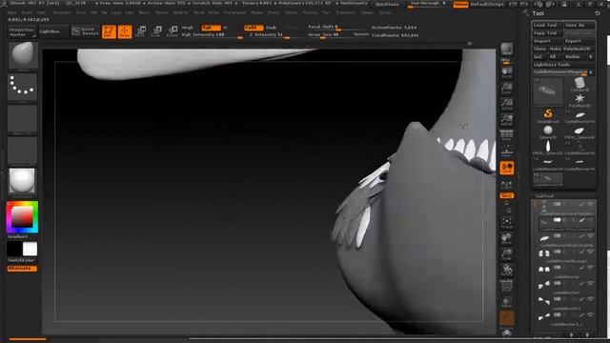Click Scale view icon in right shelf
The height and width of the screenshot is (343, 610).
pos(506,254)
